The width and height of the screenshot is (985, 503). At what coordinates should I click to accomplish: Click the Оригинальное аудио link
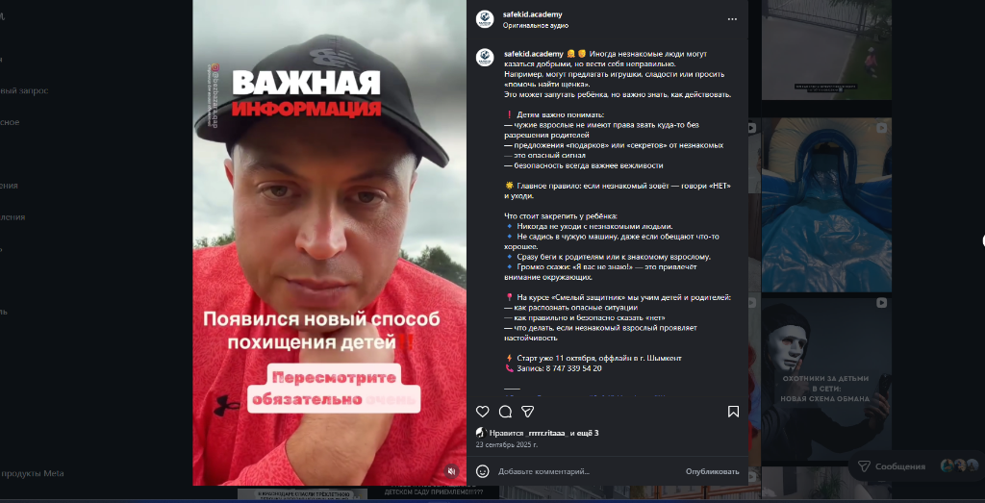coord(535,26)
